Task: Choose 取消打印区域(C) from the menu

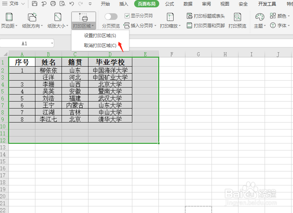Action: (100, 45)
